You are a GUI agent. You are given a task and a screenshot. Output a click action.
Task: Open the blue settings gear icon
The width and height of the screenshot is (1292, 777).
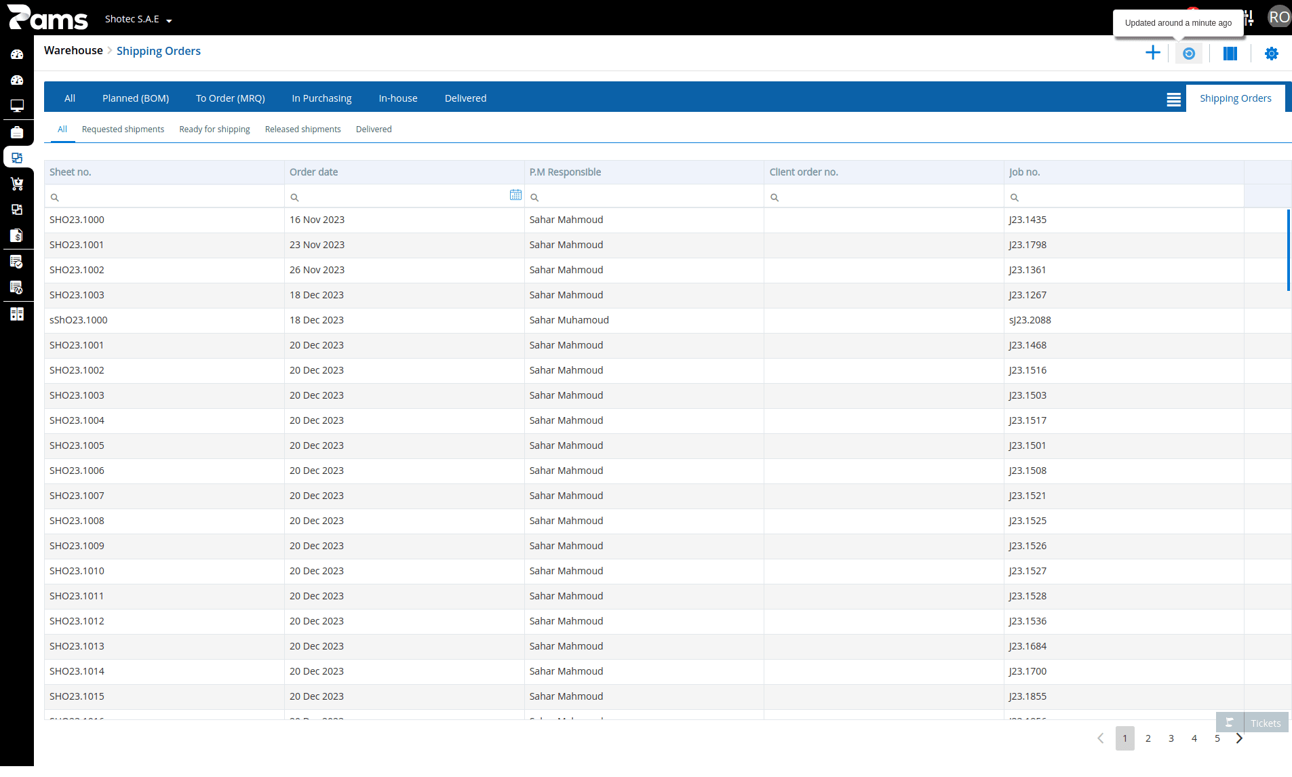[x=1271, y=54]
